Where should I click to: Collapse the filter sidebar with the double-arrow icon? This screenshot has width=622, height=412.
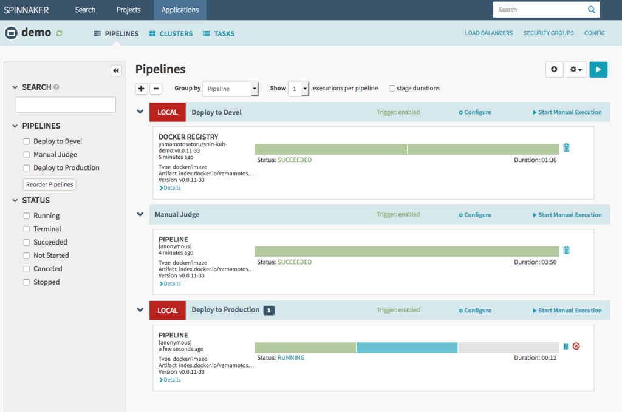(x=116, y=70)
